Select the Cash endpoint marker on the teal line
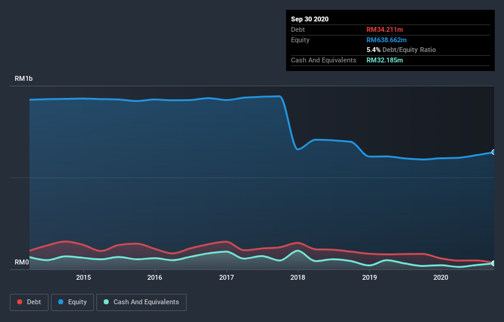Image resolution: width=504 pixels, height=322 pixels. [x=494, y=263]
